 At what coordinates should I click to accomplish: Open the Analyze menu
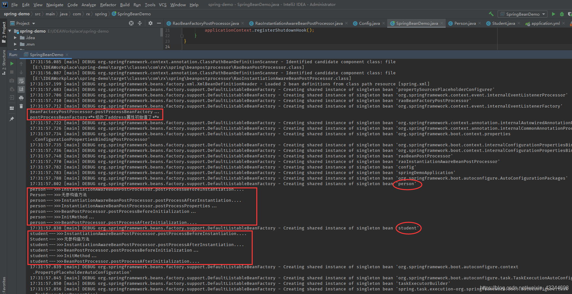click(89, 5)
